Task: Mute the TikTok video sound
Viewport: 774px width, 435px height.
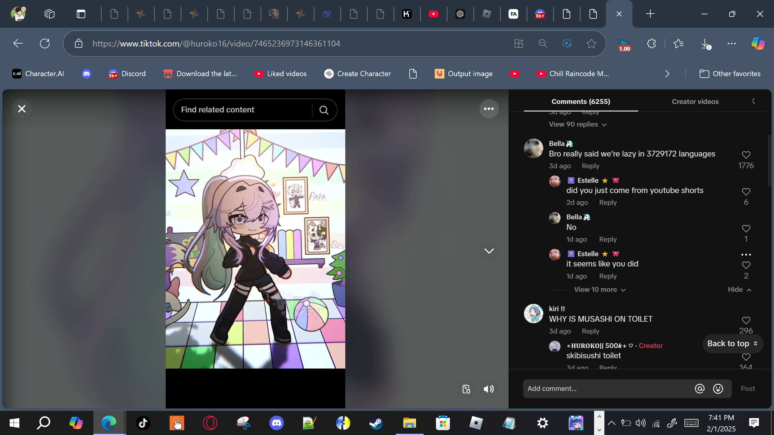Action: click(x=489, y=389)
